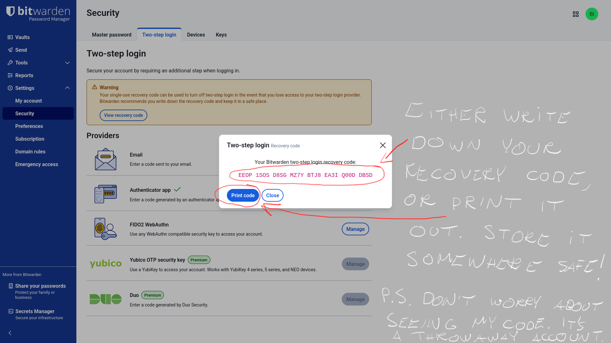Manage the FIDO2 WebAuthn provider
Screen dimensions: 611x343
355,229
